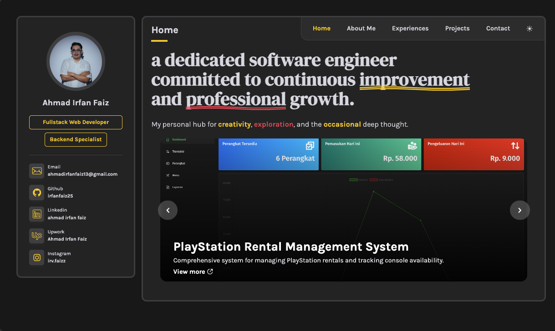The width and height of the screenshot is (555, 331).
Task: Open the Instagram icon for irv.faizz
Action: (x=36, y=257)
